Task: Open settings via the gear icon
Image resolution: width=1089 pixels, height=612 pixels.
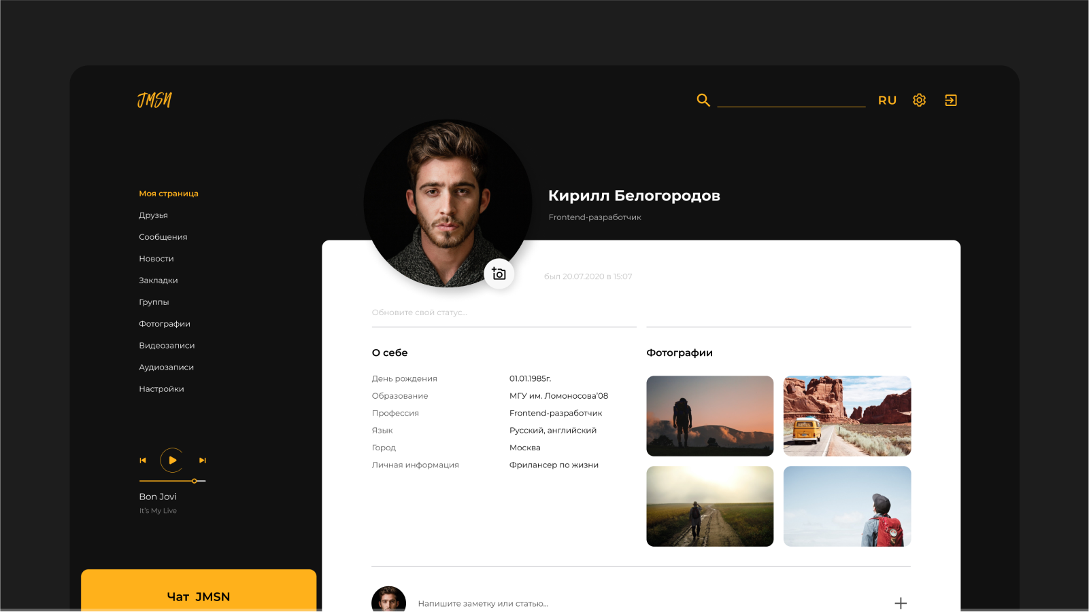Action: tap(919, 101)
